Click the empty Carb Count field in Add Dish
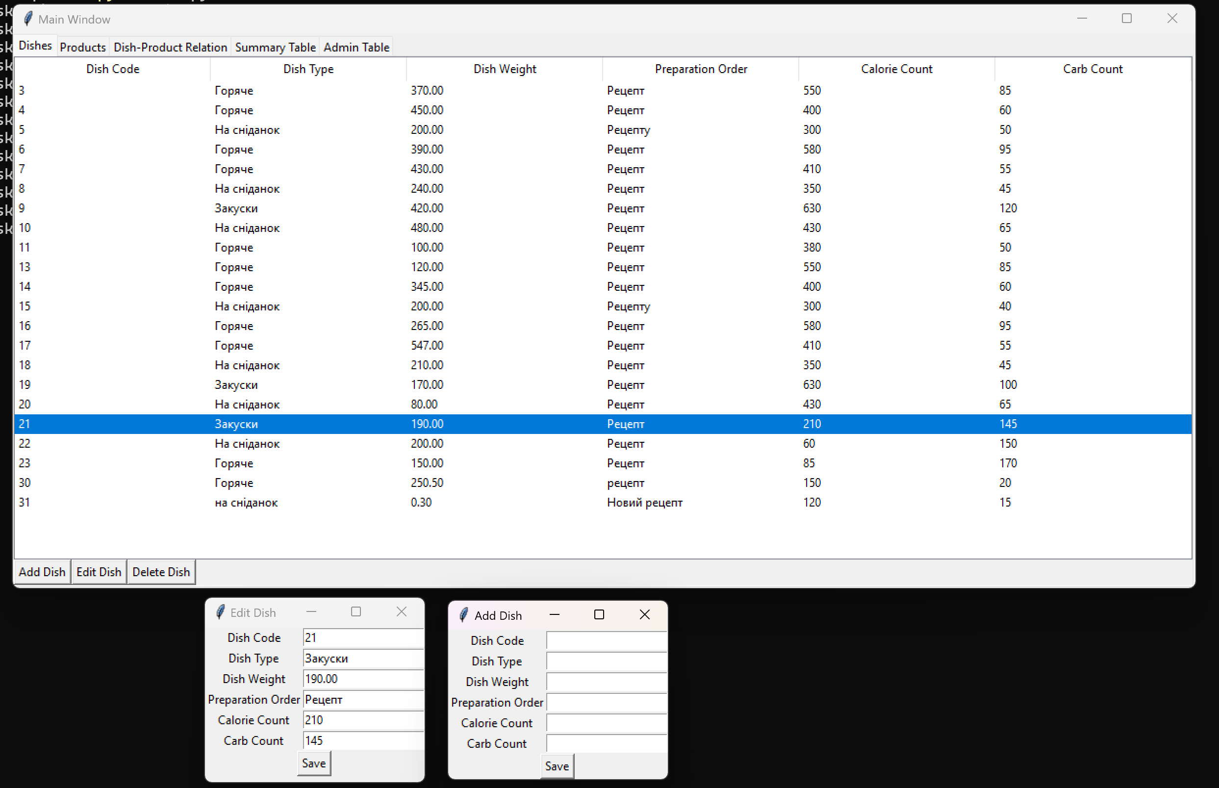This screenshot has height=788, width=1219. point(606,743)
